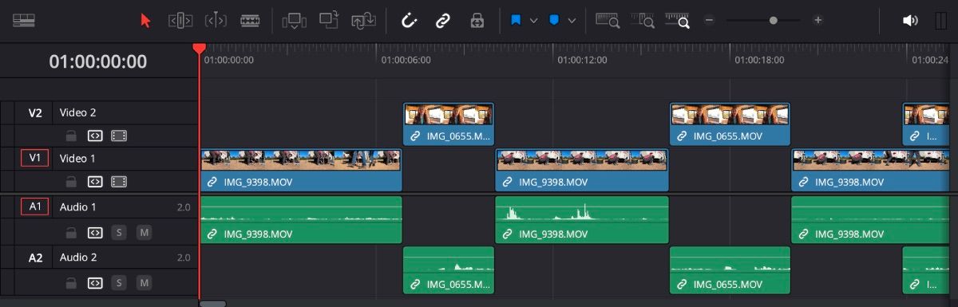Click the Video 1 track name
Viewport: 958px width, 307px height.
click(77, 158)
